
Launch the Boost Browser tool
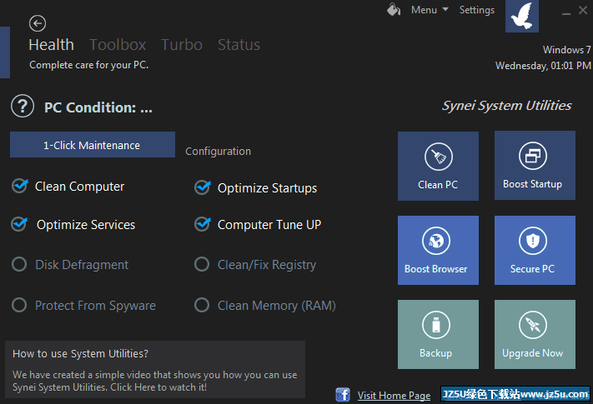pos(438,250)
